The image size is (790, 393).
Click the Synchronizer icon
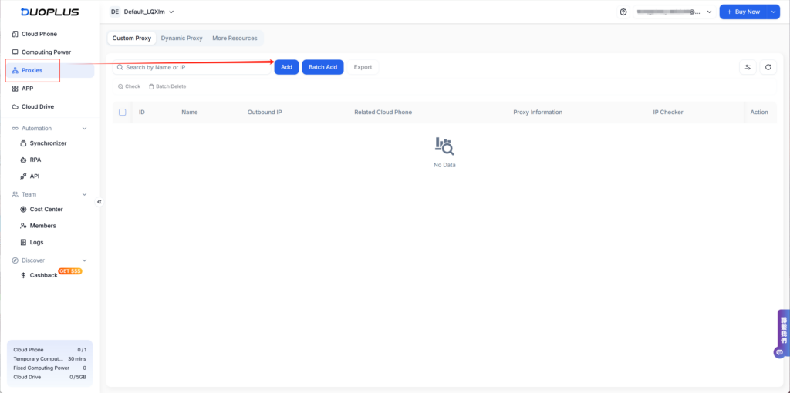coord(23,143)
